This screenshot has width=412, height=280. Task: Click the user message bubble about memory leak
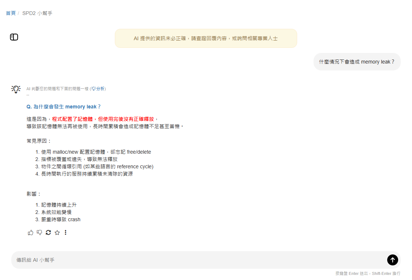pyautogui.click(x=357, y=62)
